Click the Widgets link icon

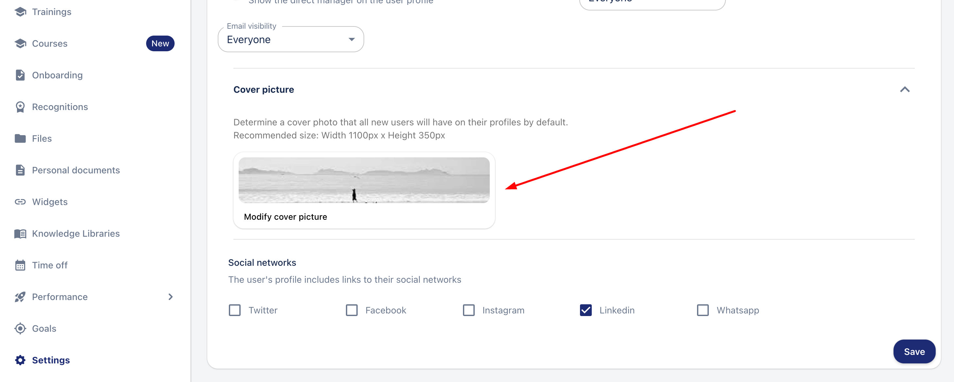tap(20, 202)
